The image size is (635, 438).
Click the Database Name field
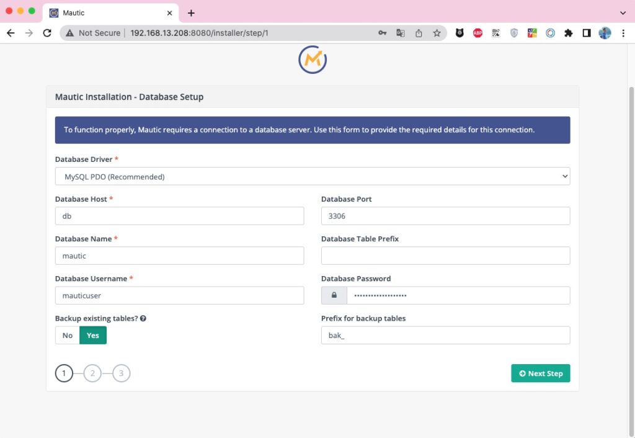[179, 256]
